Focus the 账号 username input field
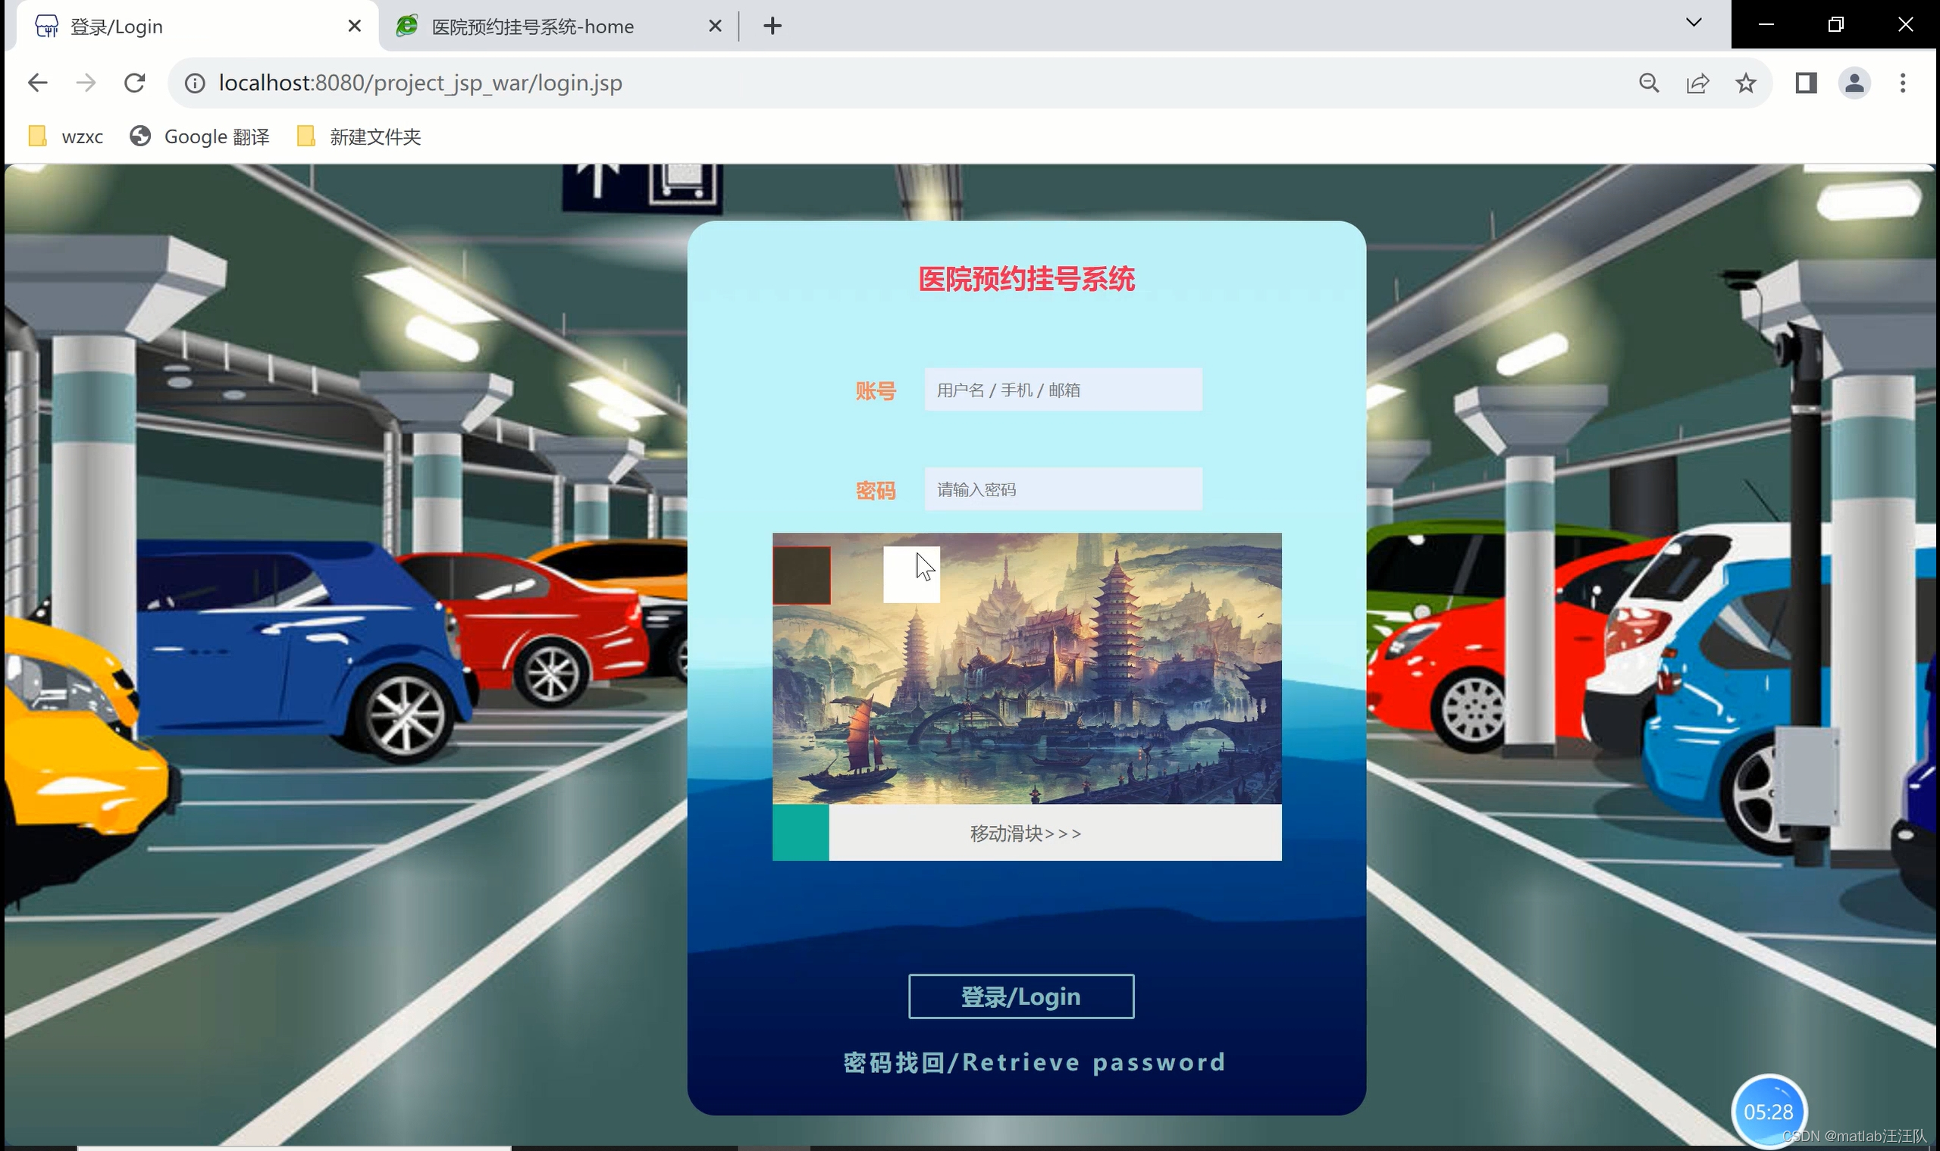This screenshot has width=1940, height=1151. 1063,390
